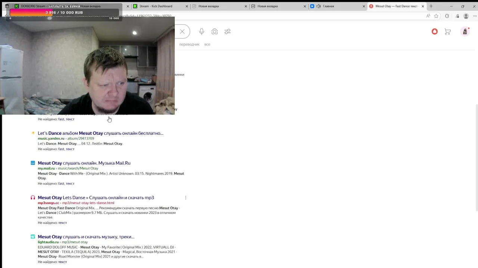Follow the mp3songs.cc domain link
This screenshot has width=478, height=268.
click(x=48, y=203)
